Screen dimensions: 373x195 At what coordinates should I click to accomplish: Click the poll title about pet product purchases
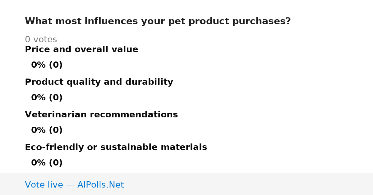[158, 21]
